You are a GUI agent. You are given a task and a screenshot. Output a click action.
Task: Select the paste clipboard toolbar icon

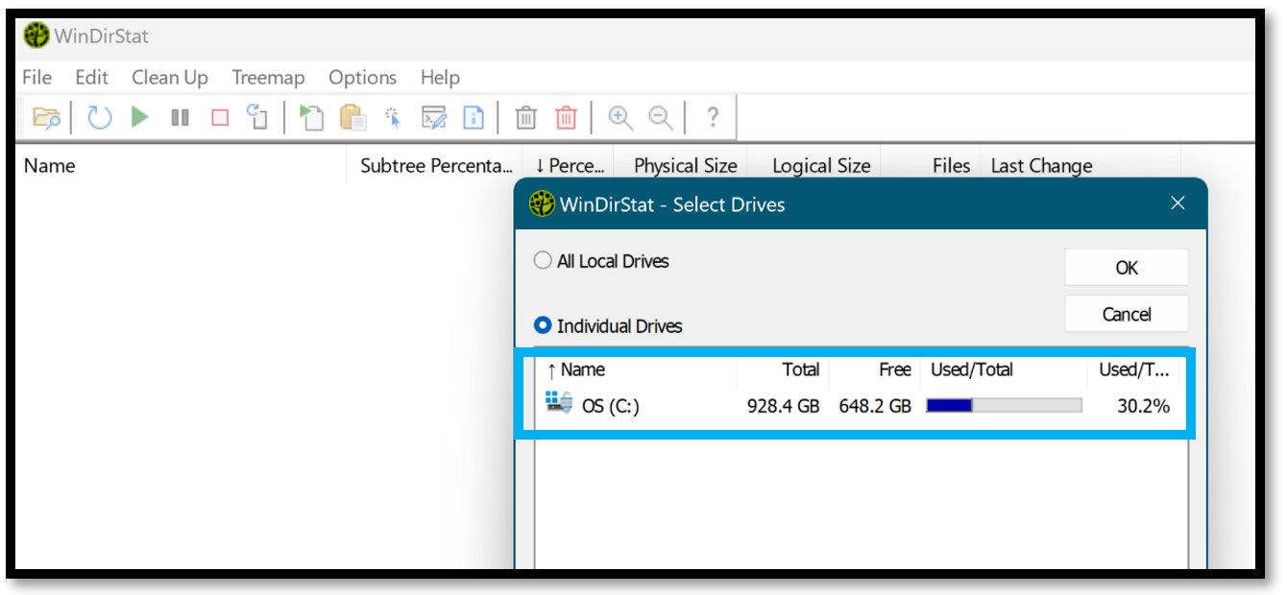352,117
